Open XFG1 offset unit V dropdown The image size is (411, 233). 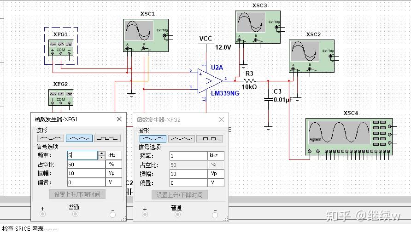(114, 182)
